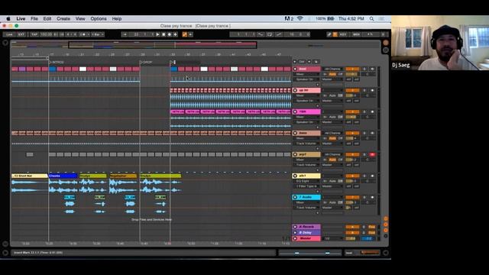
Task: Toggle the Punch-In switch
Action: pos(261,34)
